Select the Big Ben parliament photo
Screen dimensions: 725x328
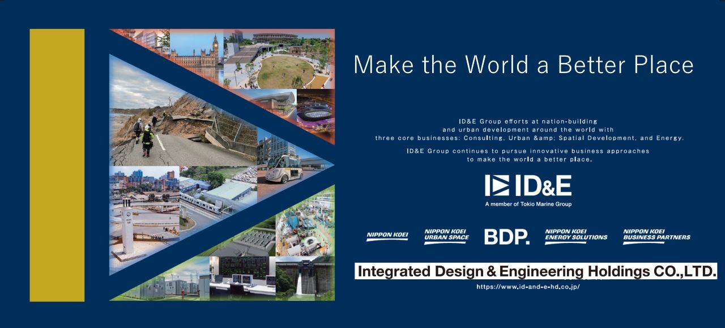click(195, 50)
